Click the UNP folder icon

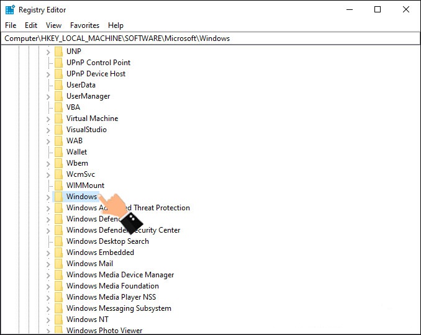58,51
